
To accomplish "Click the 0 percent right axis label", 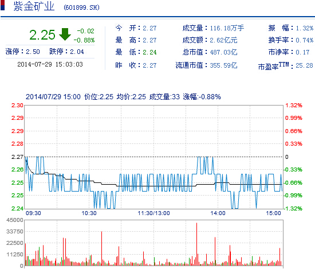I will click(287, 157).
